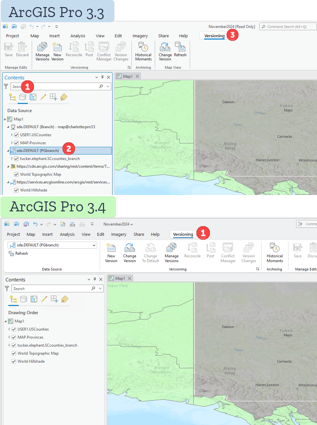Screen dimensions: 317x425
Task: Close the Map1 view tab in 3.4
Action: point(129,279)
